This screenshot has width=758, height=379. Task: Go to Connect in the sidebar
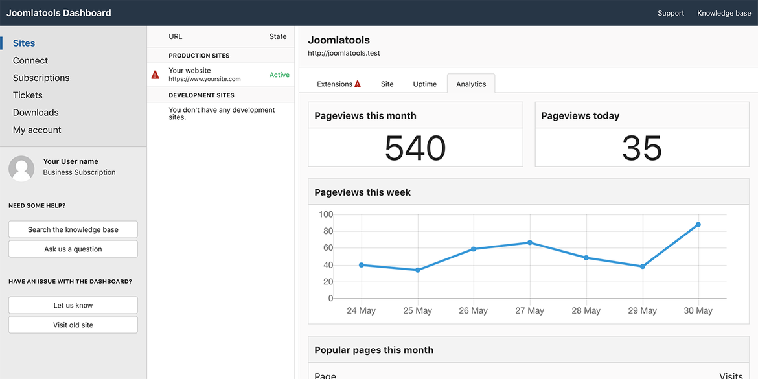pyautogui.click(x=30, y=60)
